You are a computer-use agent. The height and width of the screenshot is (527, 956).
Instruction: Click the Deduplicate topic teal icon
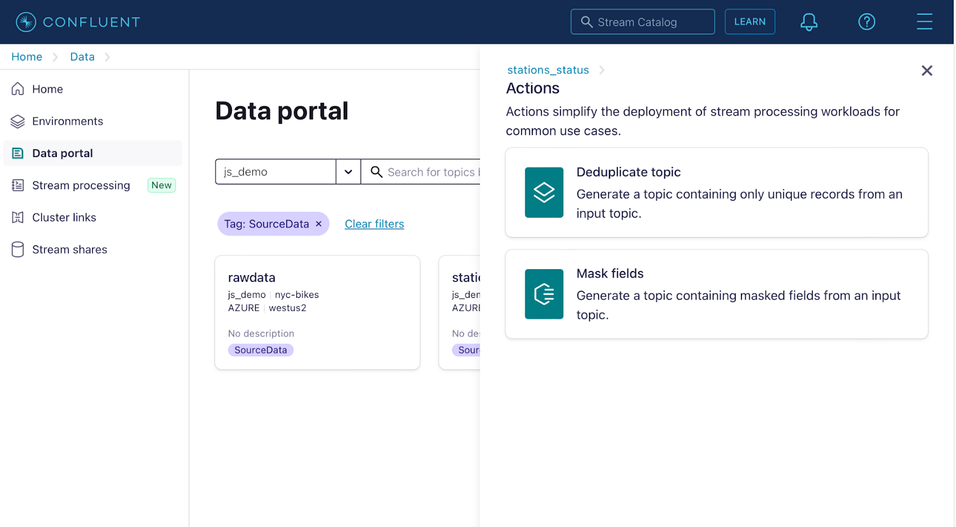pos(544,192)
